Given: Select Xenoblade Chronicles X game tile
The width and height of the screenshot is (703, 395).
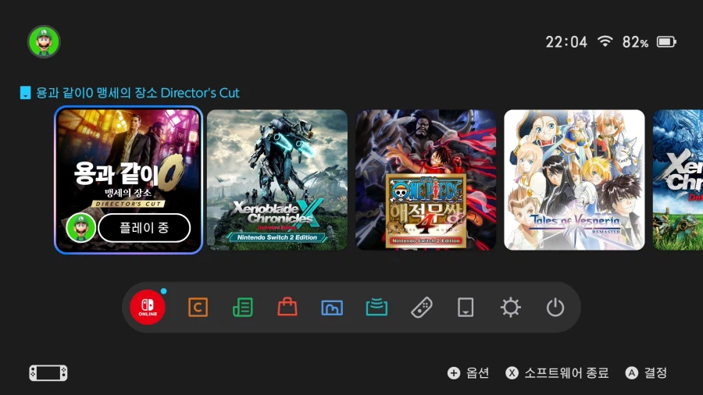Looking at the screenshot, I should tap(277, 180).
